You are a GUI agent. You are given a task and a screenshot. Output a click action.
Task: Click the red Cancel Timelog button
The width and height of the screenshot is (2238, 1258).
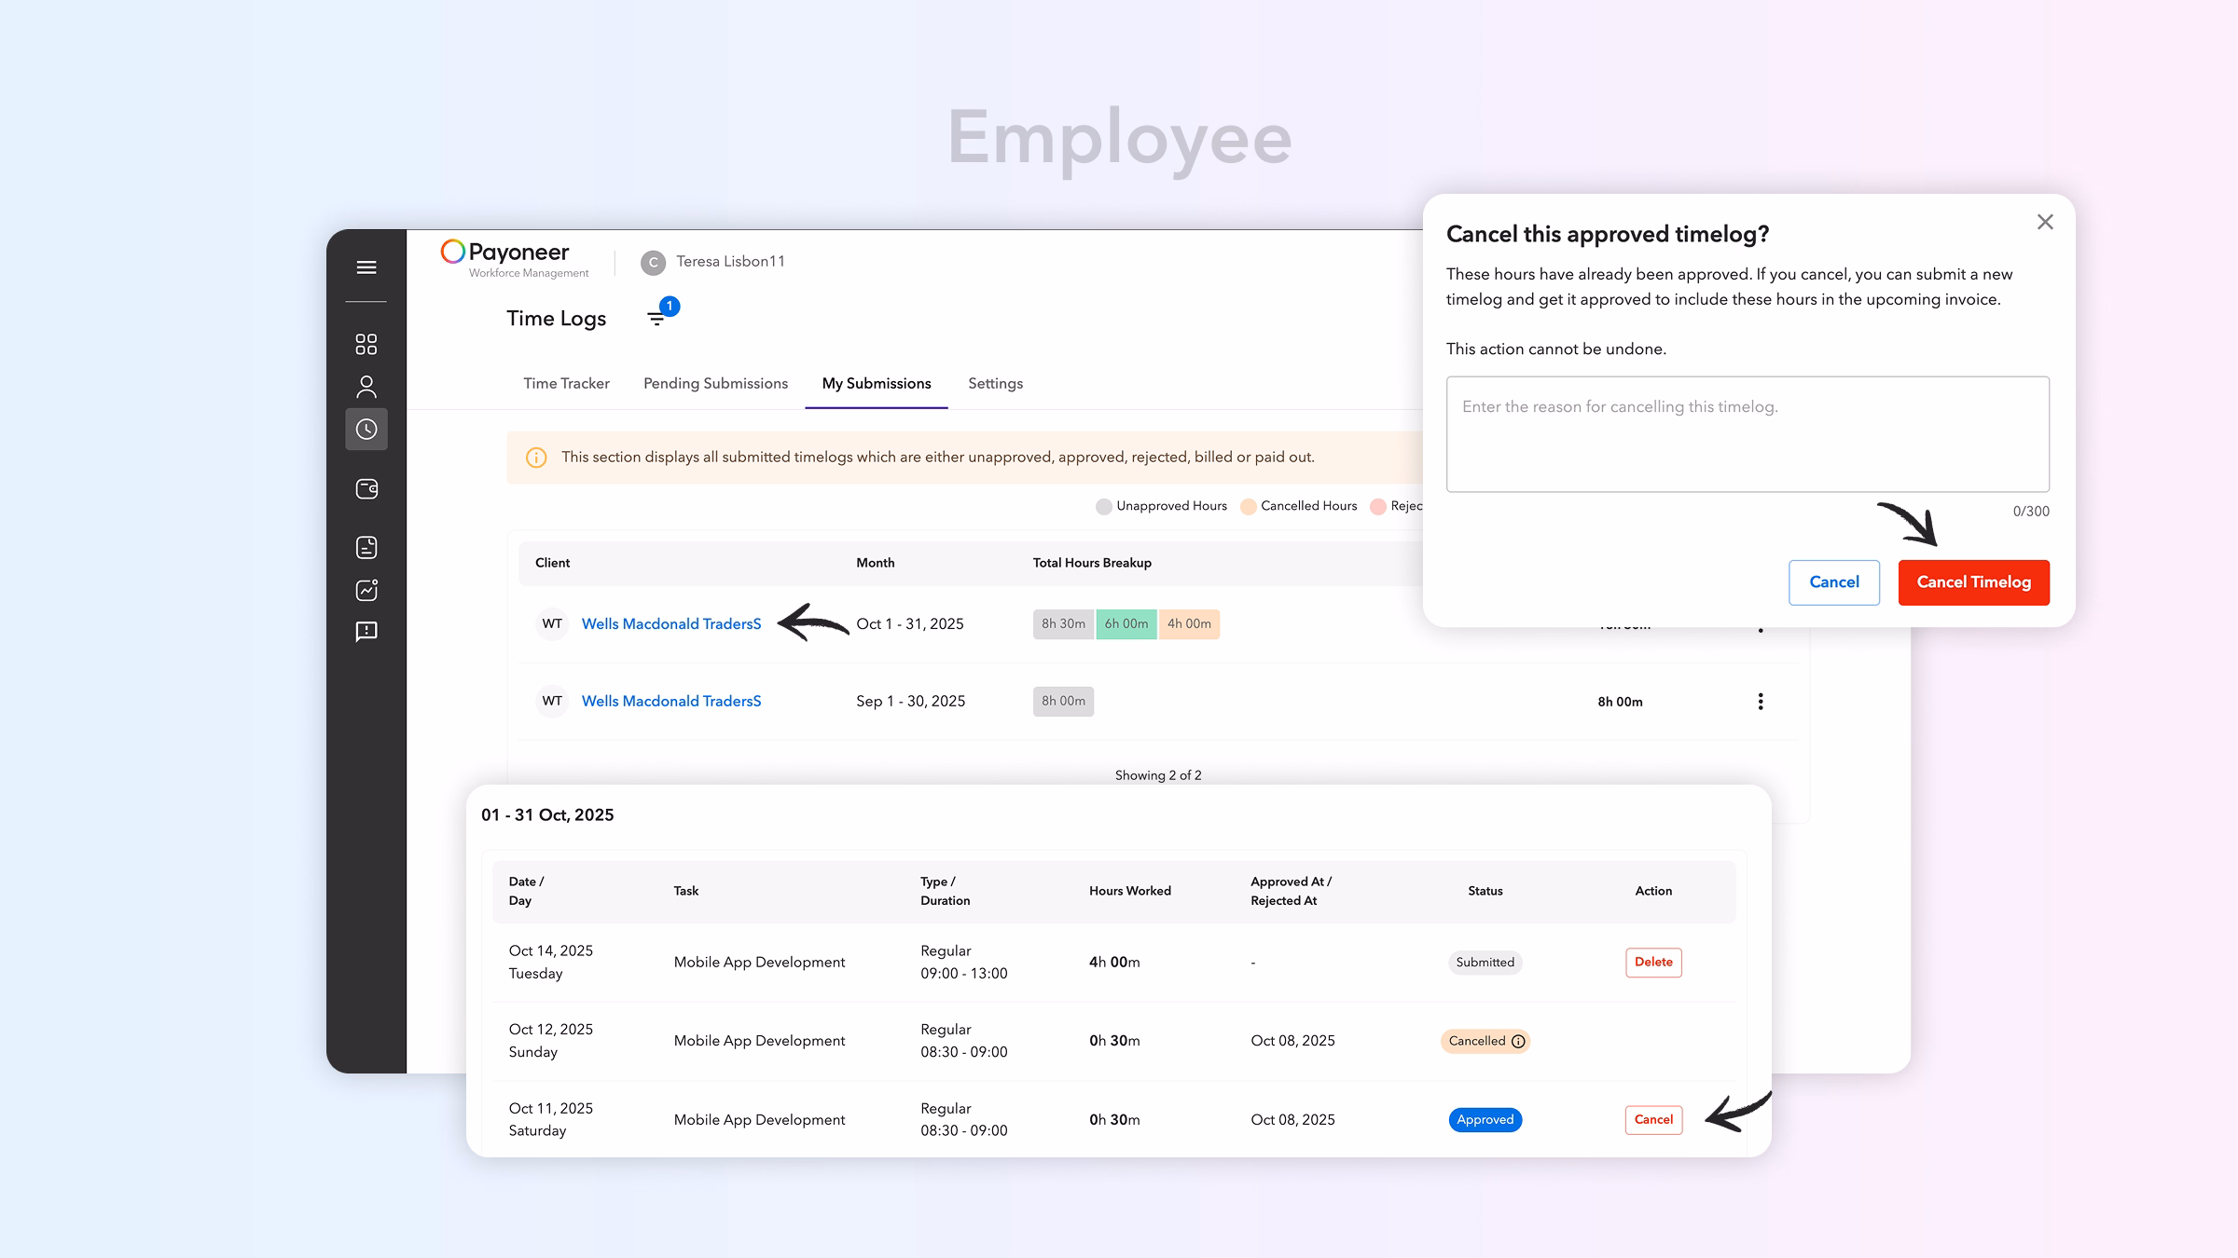[1973, 581]
